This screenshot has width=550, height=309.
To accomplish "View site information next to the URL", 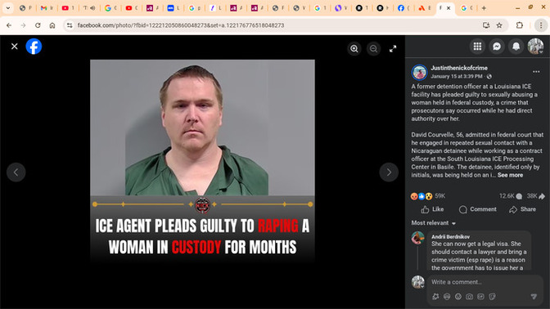I will pos(70,25).
